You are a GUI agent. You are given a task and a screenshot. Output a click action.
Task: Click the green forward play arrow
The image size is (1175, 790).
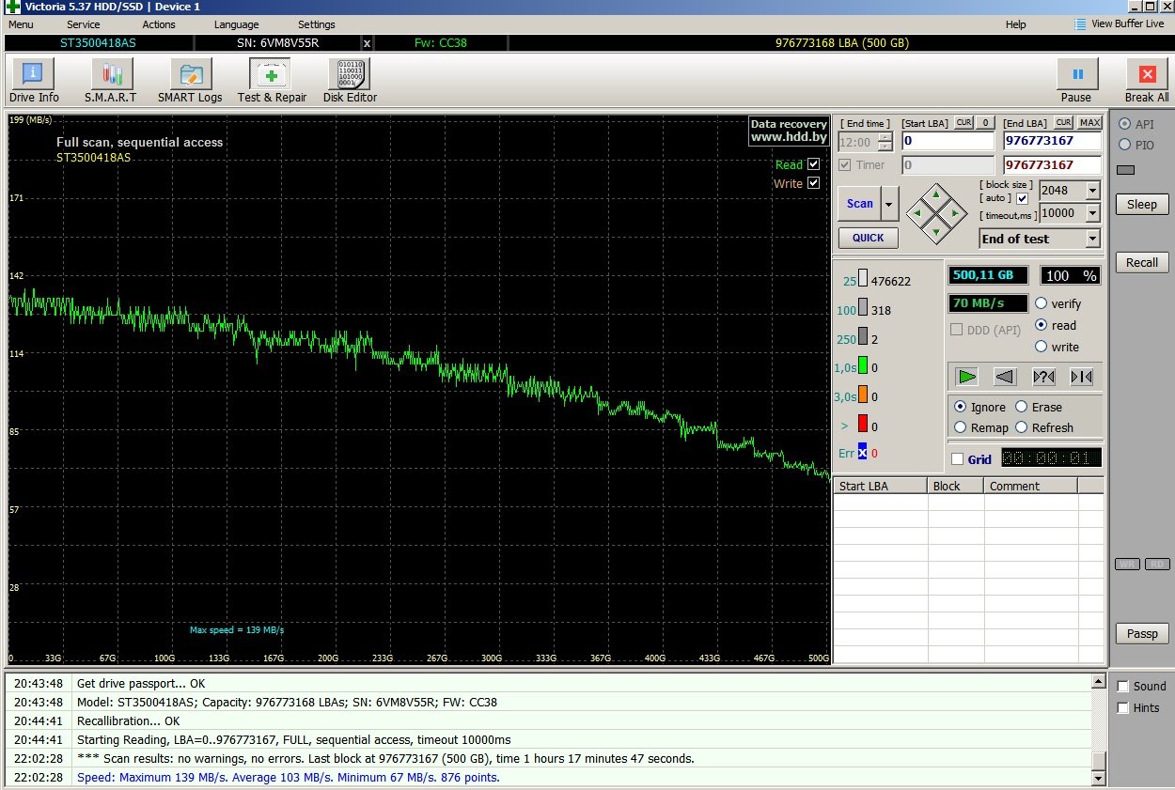click(x=967, y=377)
